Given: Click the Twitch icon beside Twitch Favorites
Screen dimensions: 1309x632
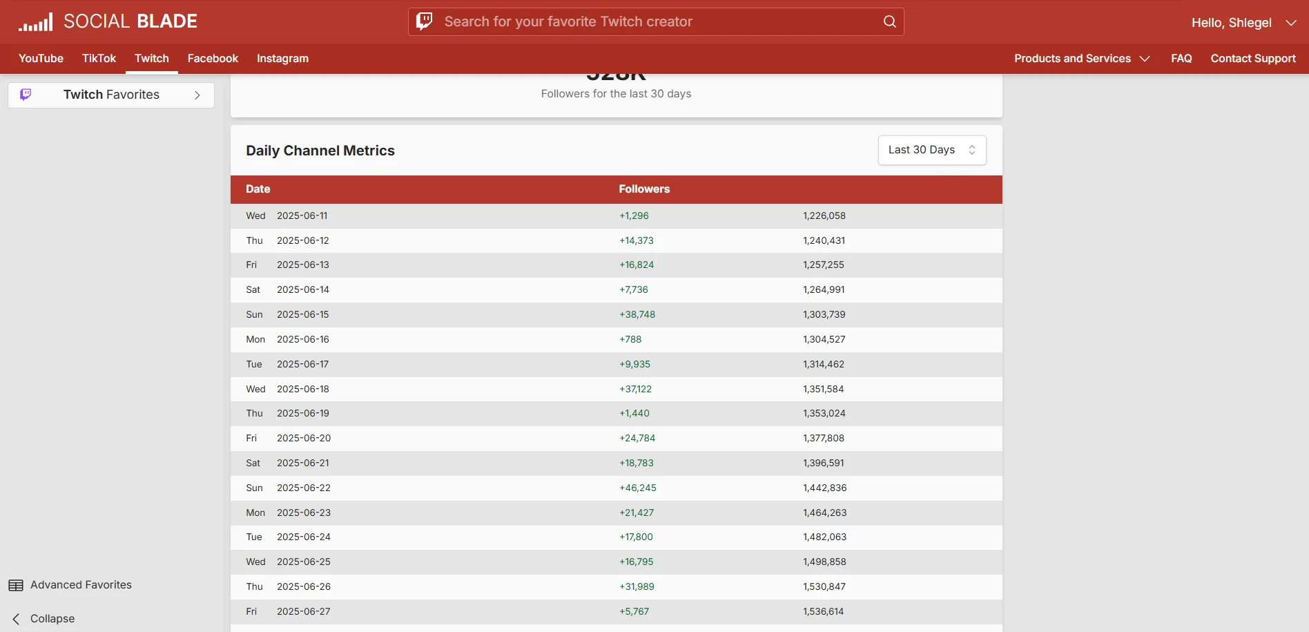Looking at the screenshot, I should 26,95.
